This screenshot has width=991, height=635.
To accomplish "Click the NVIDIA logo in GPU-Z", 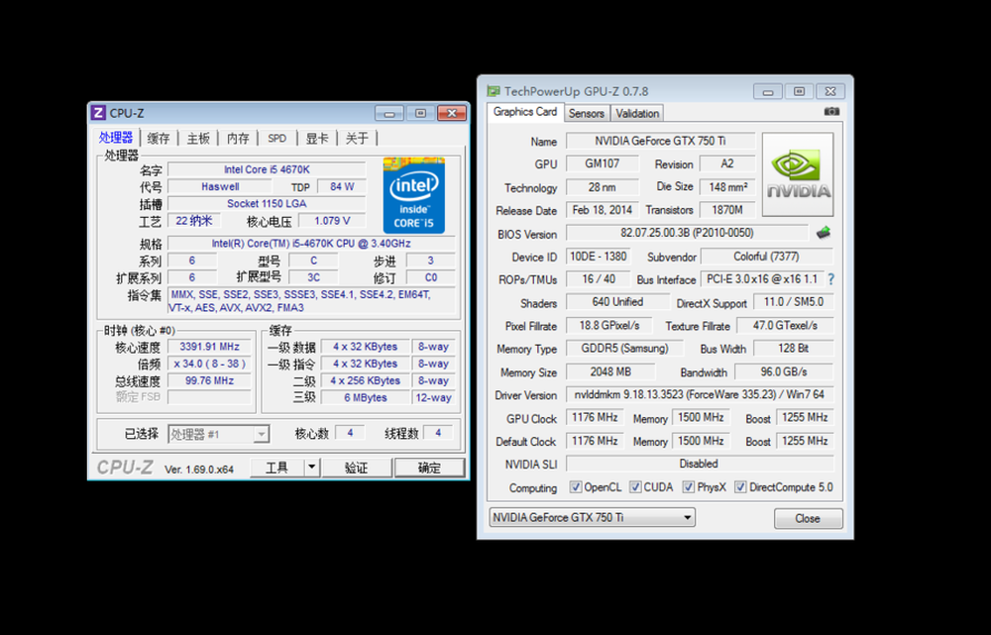I will pyautogui.click(x=798, y=174).
